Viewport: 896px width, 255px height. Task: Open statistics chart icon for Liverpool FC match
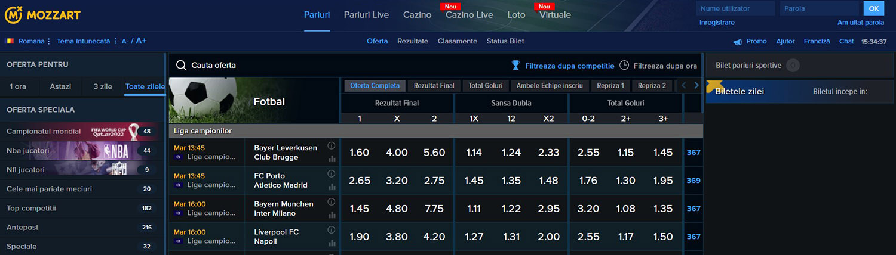(x=332, y=243)
